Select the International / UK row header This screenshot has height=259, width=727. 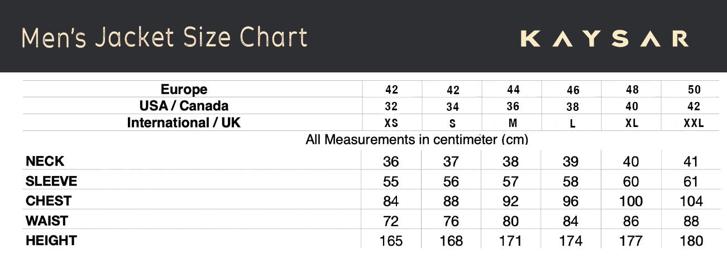[184, 123]
